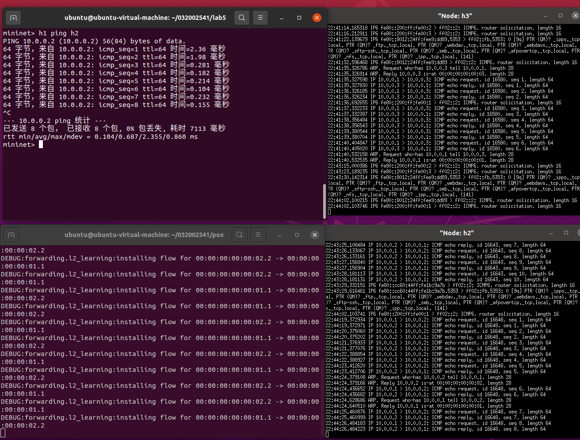Viewport: 580px width, 440px height.
Task: Click "ARP, Reply 10.0.0.2 is-at" line in h2
Action: (x=418, y=383)
